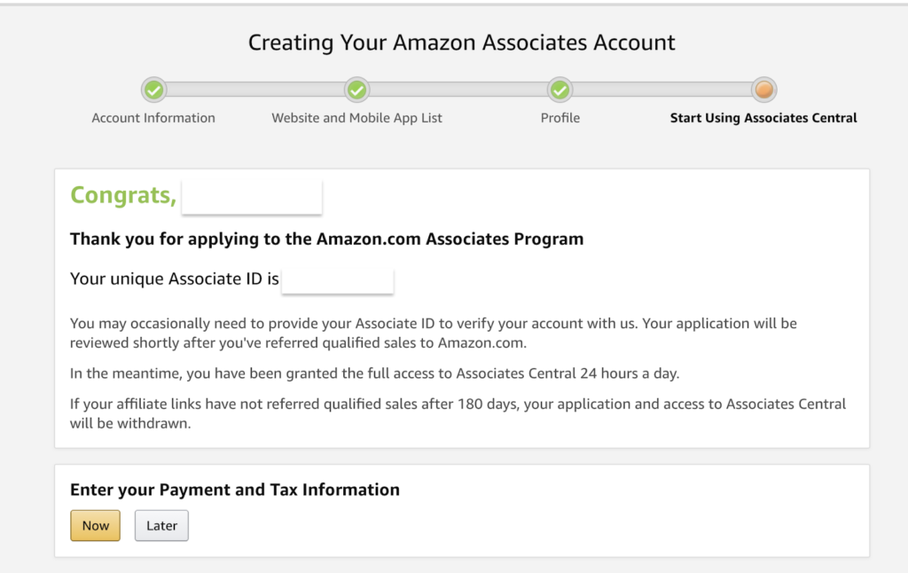Click the orange current-step circle
Viewport: 908px width, 573px height.
[763, 90]
